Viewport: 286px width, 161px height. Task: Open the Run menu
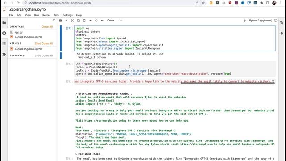coord(37,15)
